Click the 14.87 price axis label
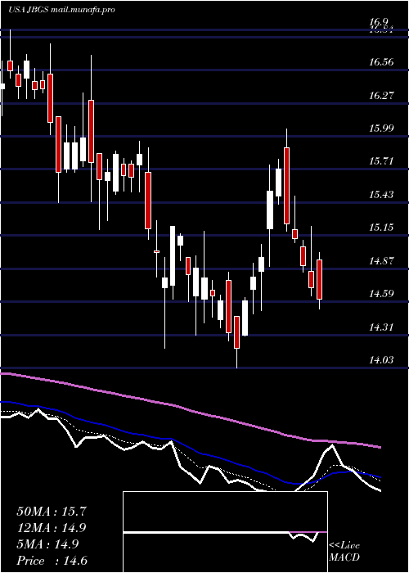Image resolution: width=409 pixels, height=573 pixels. pos(381,261)
